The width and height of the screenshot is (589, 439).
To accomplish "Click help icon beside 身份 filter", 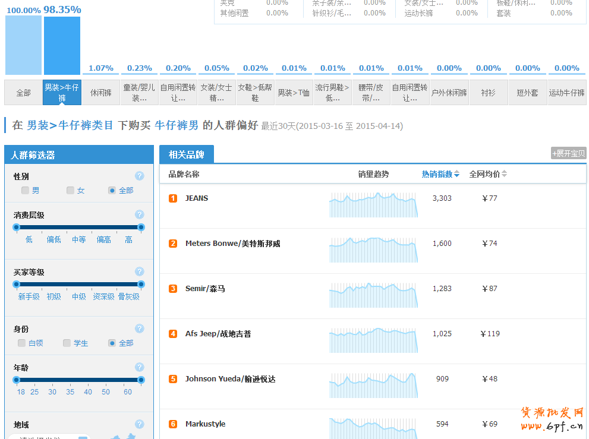I will (139, 329).
